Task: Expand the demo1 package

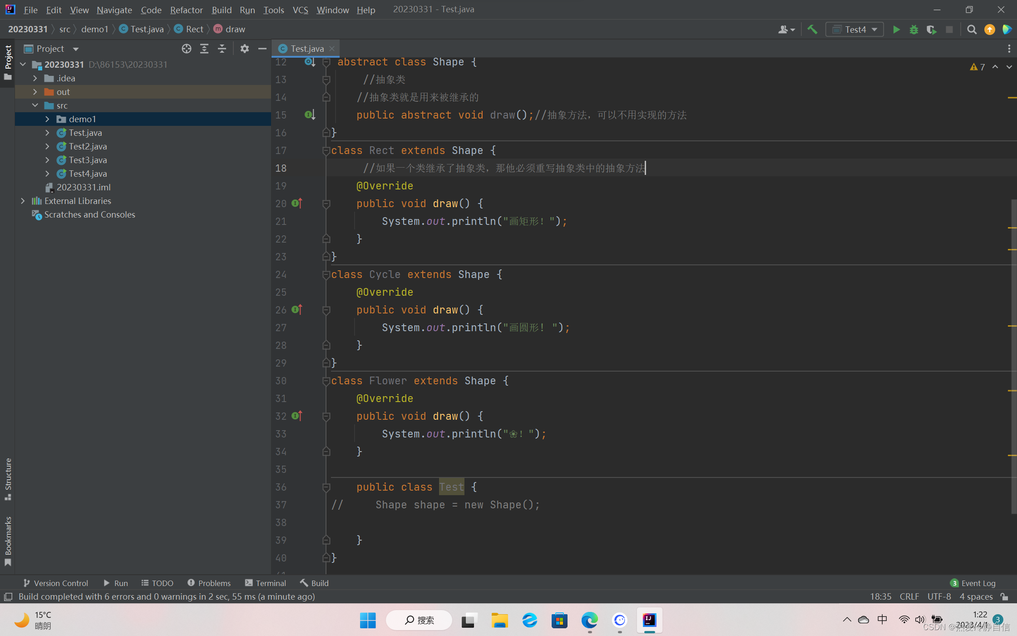Action: click(x=47, y=119)
